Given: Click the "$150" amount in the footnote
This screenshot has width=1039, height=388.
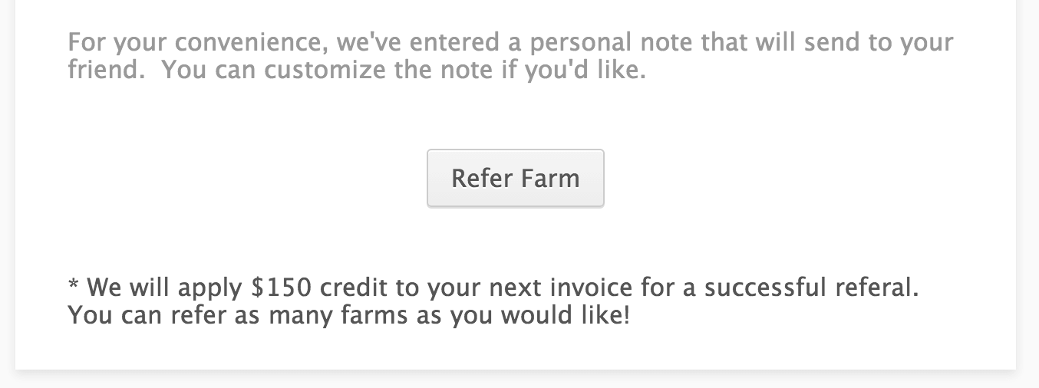Looking at the screenshot, I should (282, 289).
